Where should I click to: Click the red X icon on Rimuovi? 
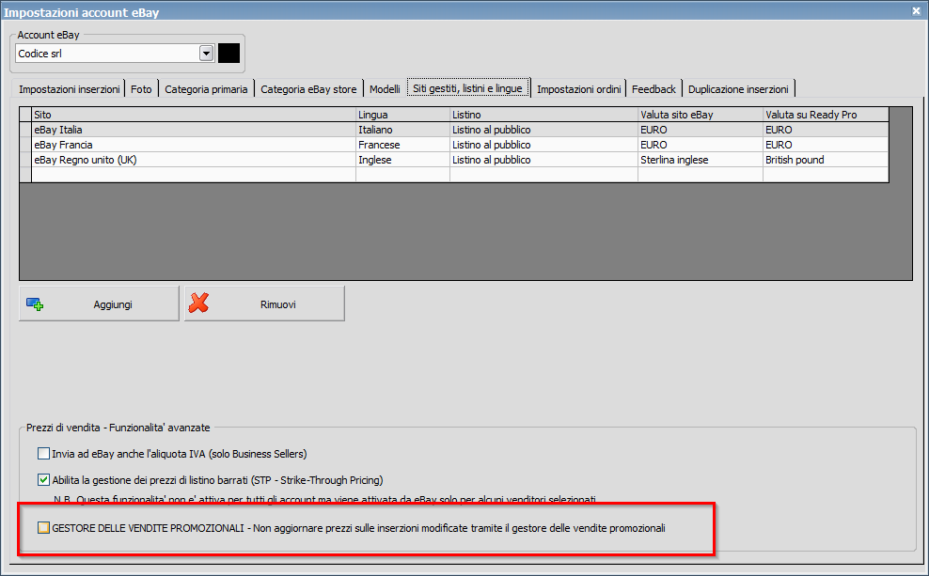198,303
